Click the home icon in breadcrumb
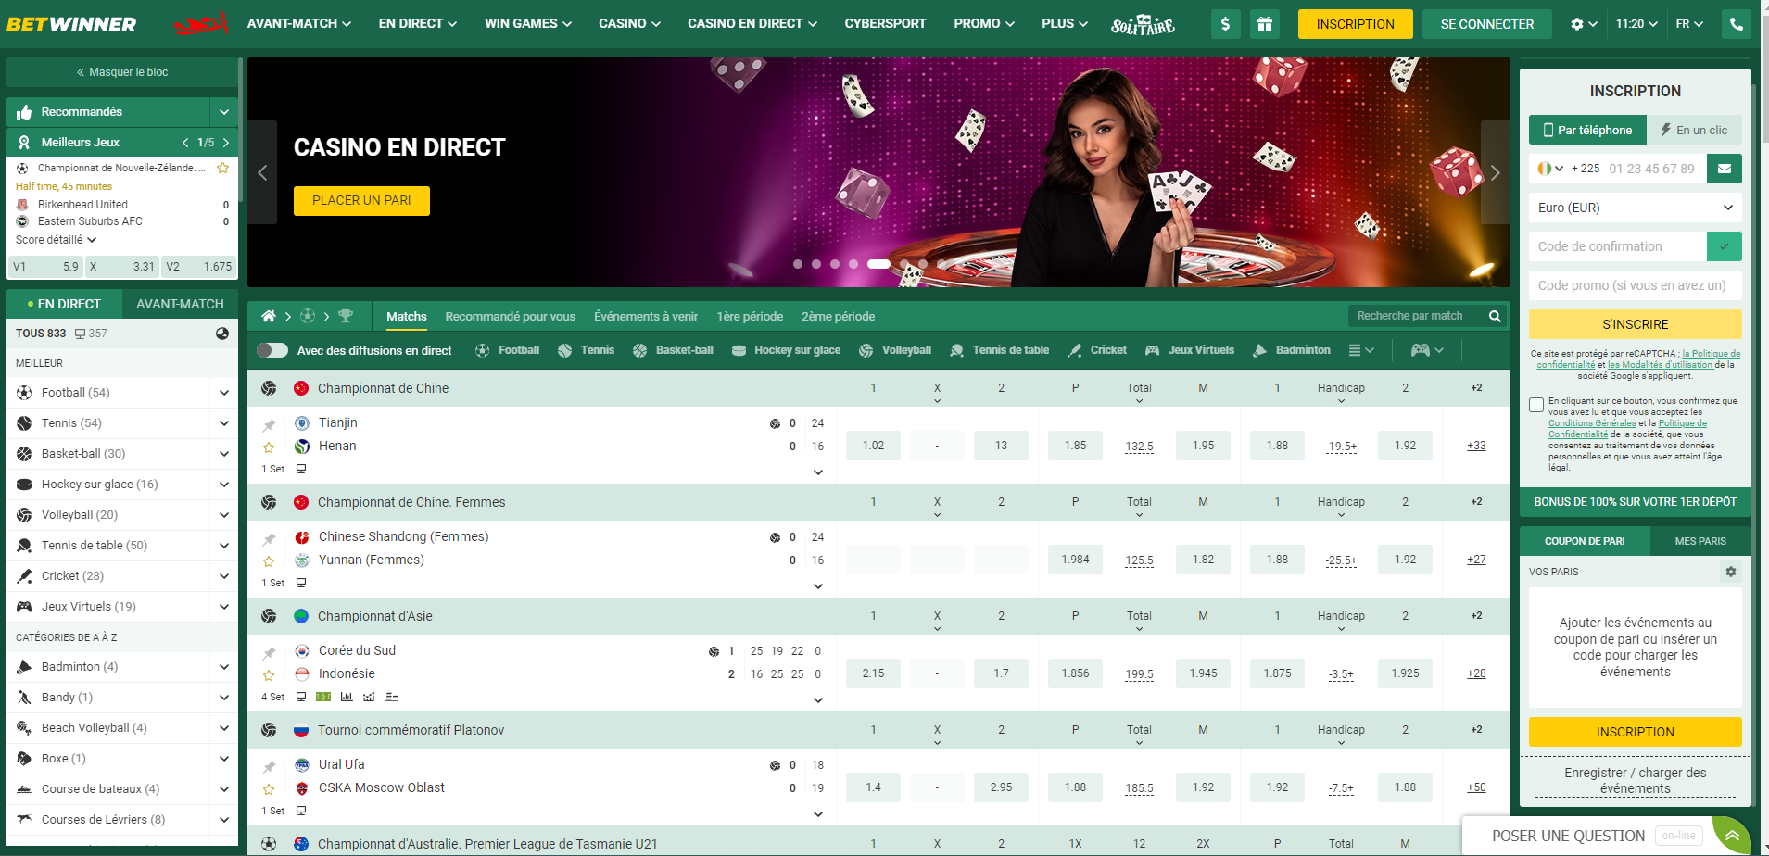The height and width of the screenshot is (856, 1769). click(269, 316)
